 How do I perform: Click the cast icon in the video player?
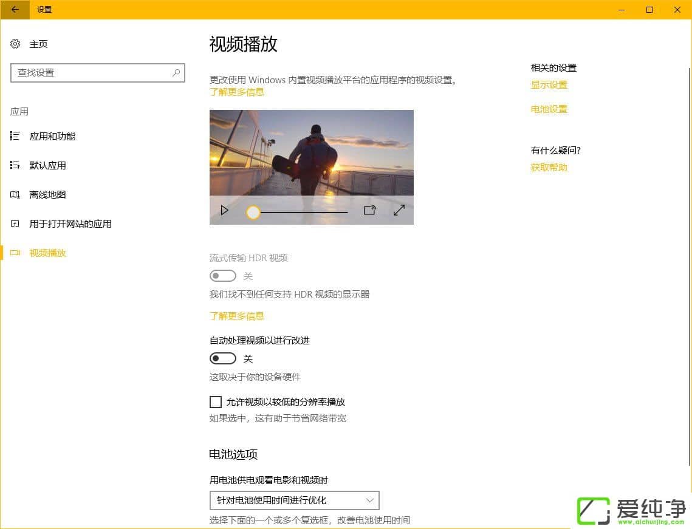[370, 210]
